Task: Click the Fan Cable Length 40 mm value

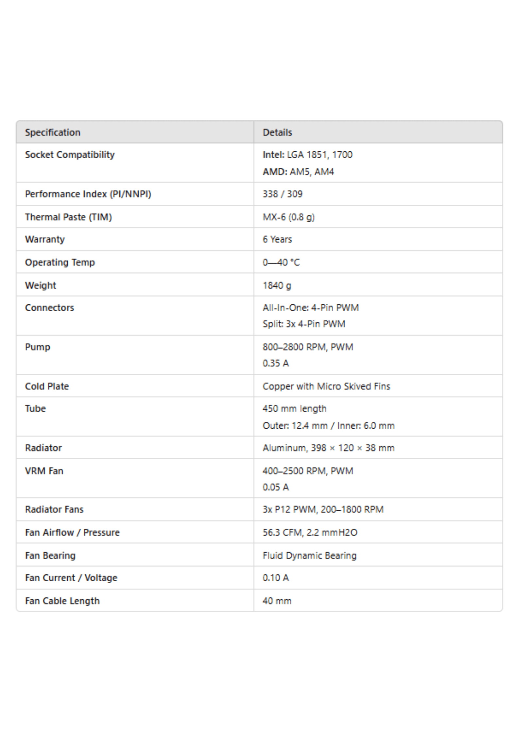Action: [x=277, y=601]
